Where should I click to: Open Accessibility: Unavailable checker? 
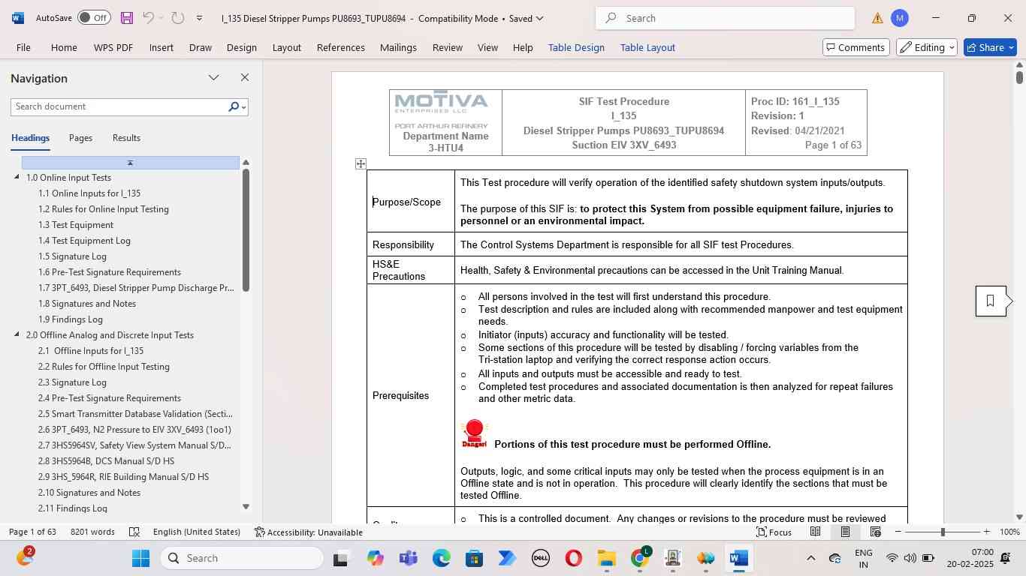tap(309, 532)
